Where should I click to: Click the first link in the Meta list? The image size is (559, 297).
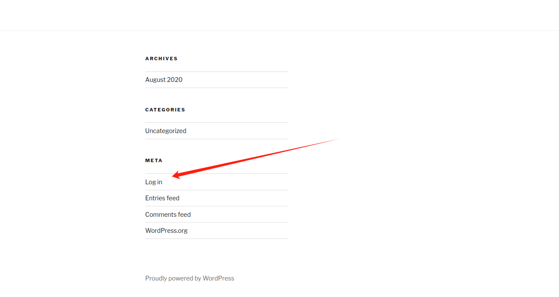pos(154,182)
